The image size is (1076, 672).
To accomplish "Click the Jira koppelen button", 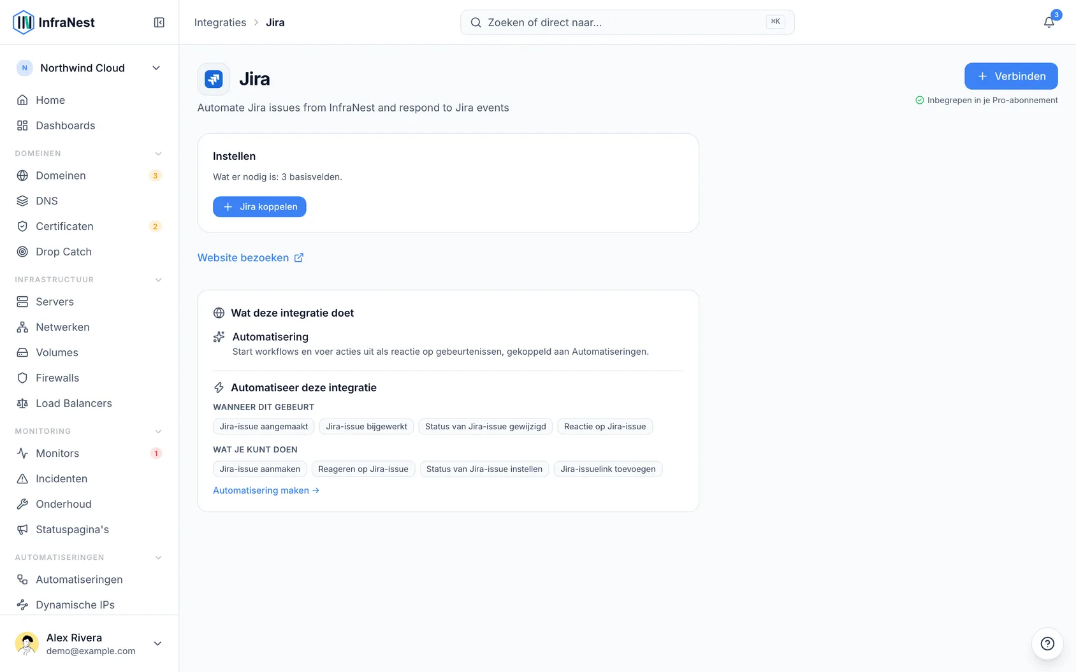I will point(259,206).
